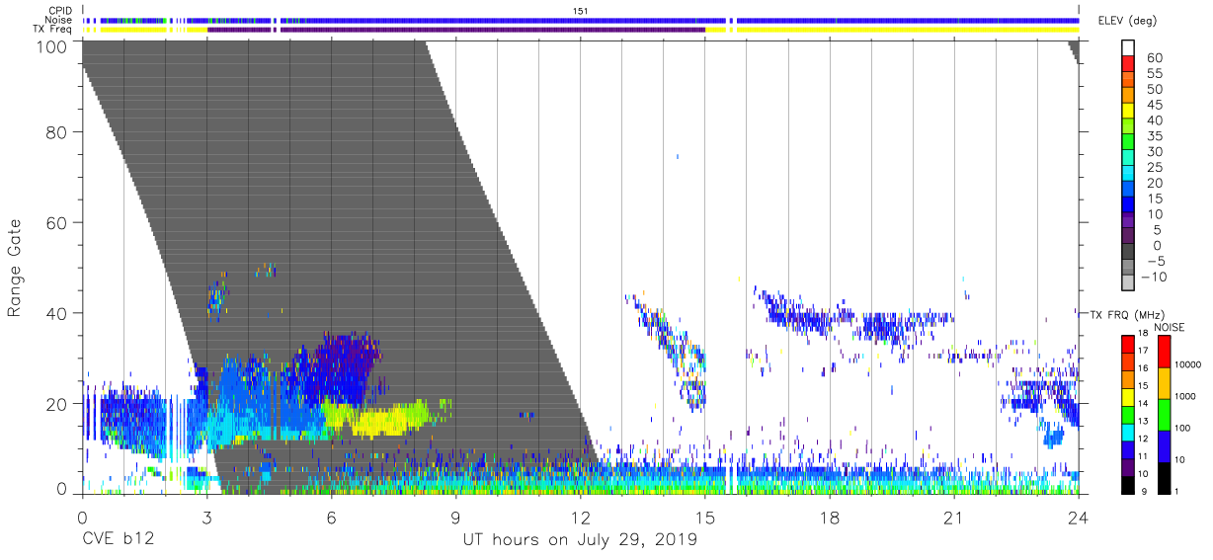This screenshot has width=1213, height=560.
Task: Click the '21' tick on the UT hours axis
Action: coord(953,517)
